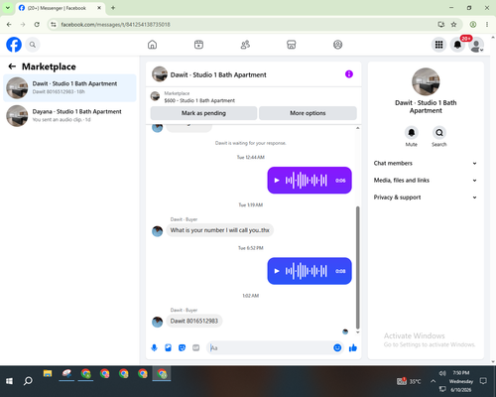Open the Friends icon in top navigation
The width and height of the screenshot is (496, 397).
[245, 45]
